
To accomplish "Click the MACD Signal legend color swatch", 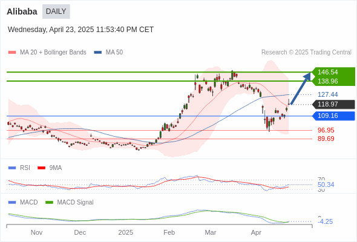I will click(x=49, y=203).
